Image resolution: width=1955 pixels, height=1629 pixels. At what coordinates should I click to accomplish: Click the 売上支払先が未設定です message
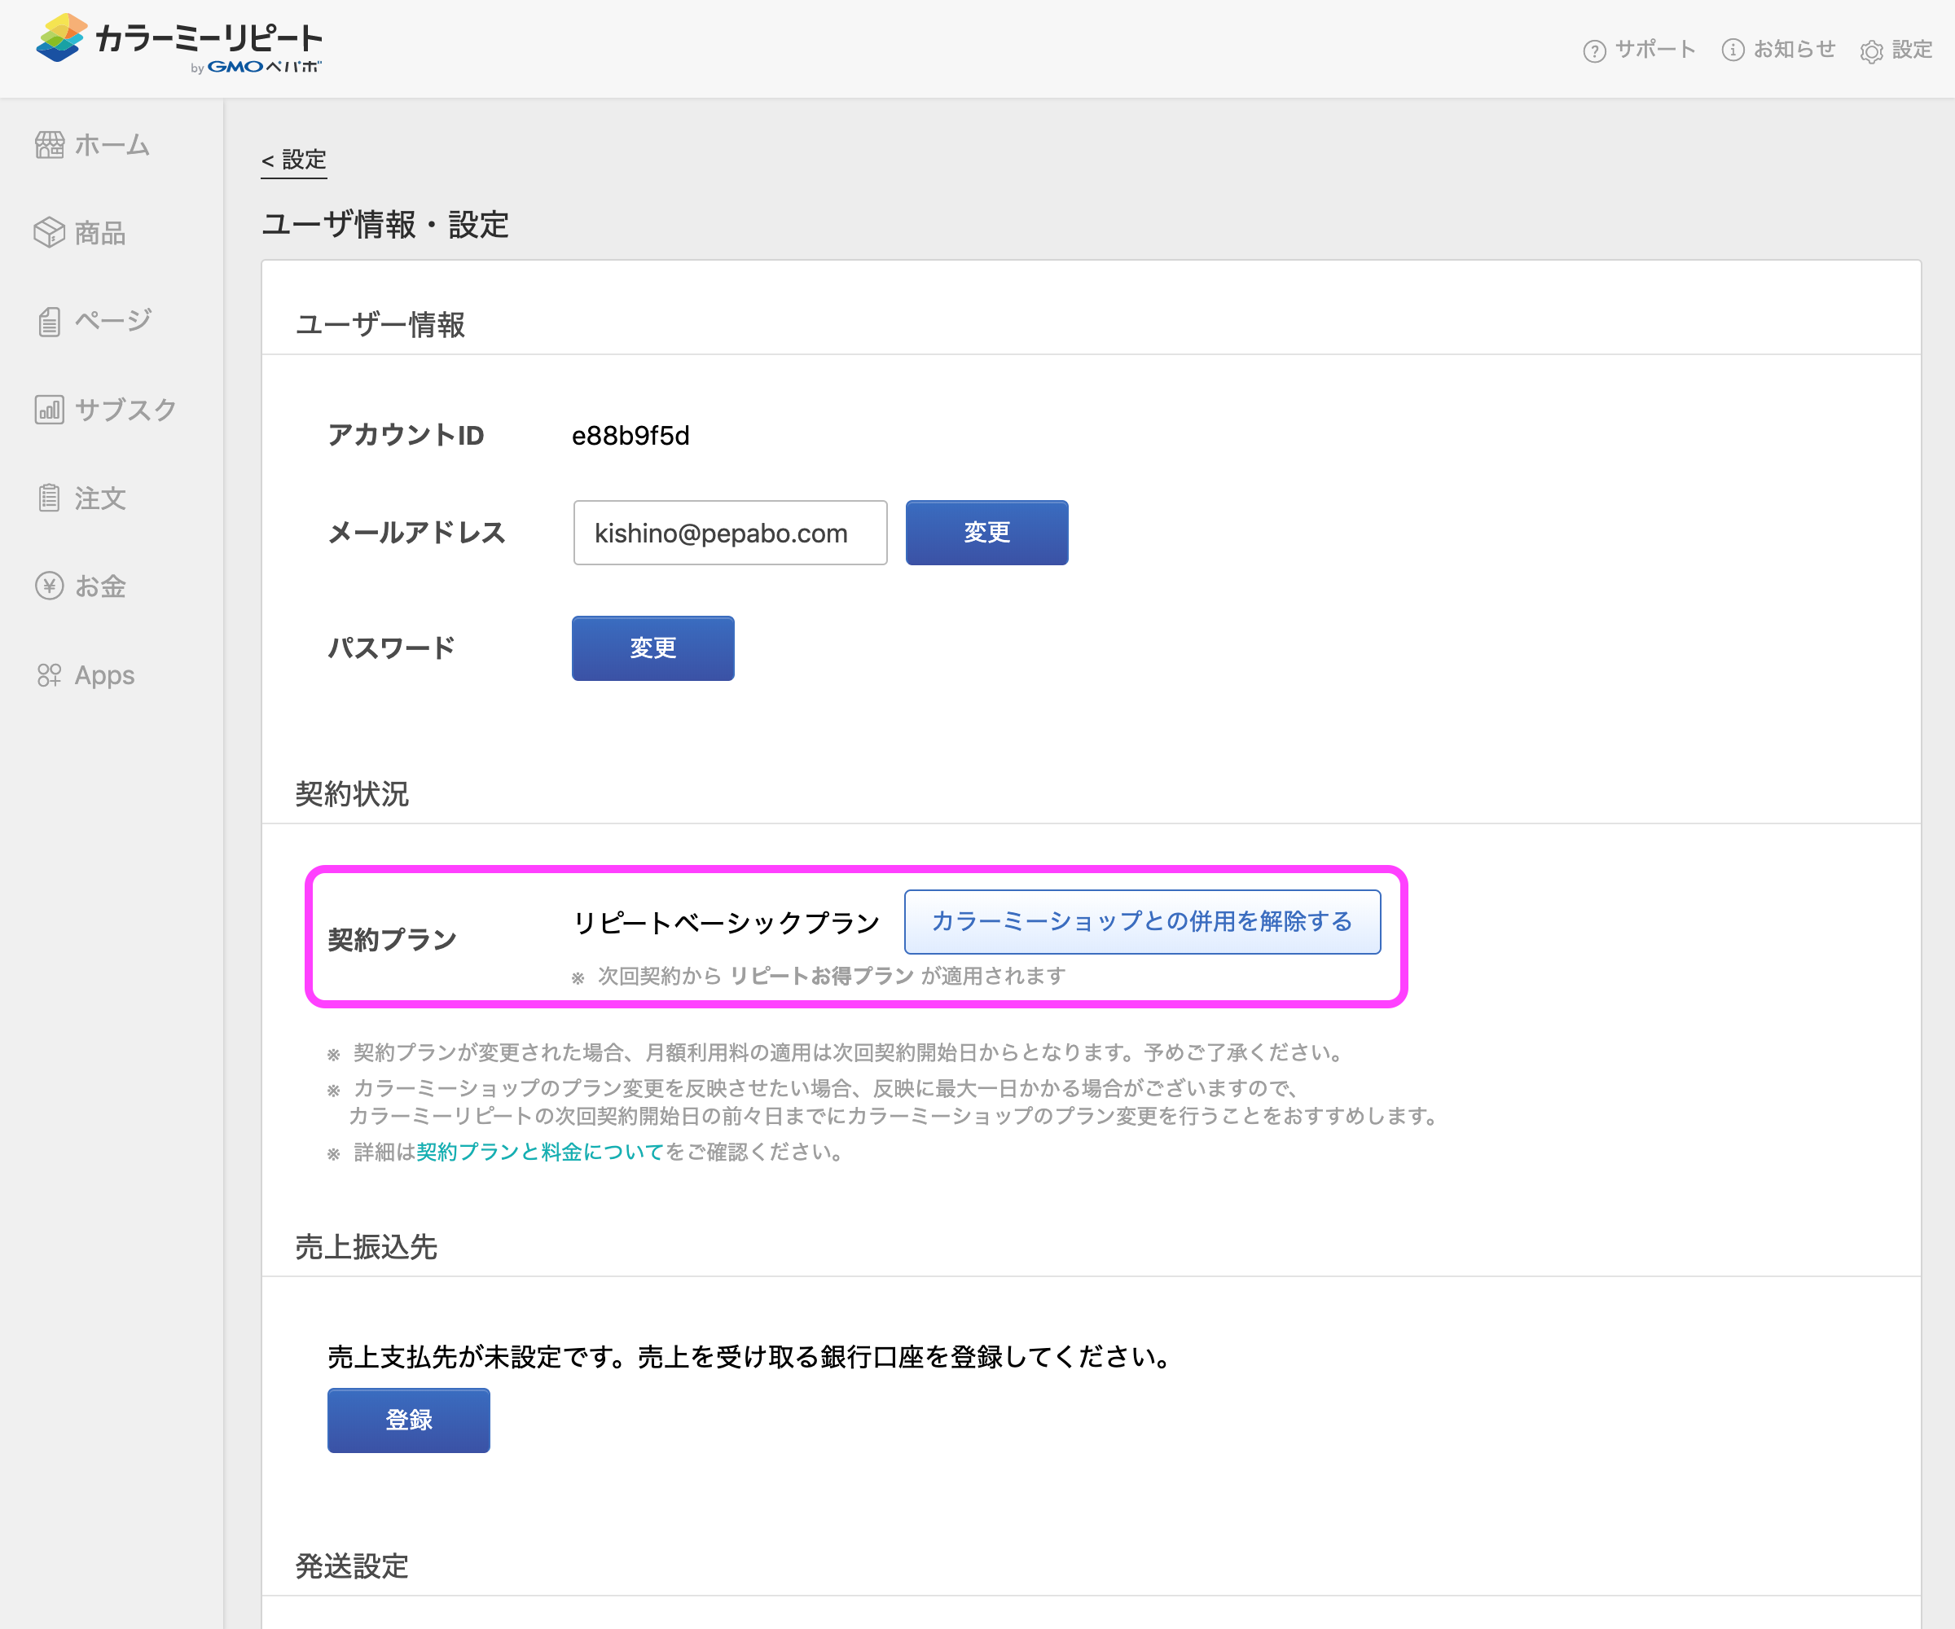point(749,1357)
